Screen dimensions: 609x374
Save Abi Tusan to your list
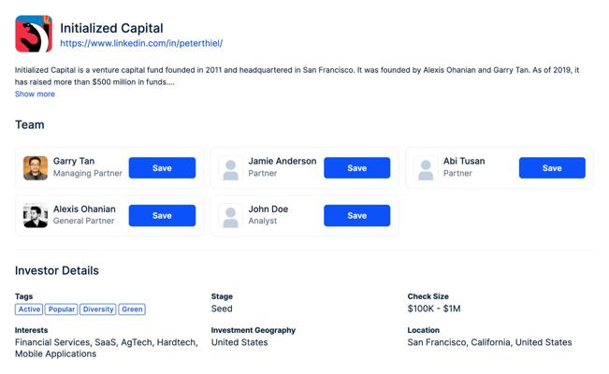coord(552,167)
